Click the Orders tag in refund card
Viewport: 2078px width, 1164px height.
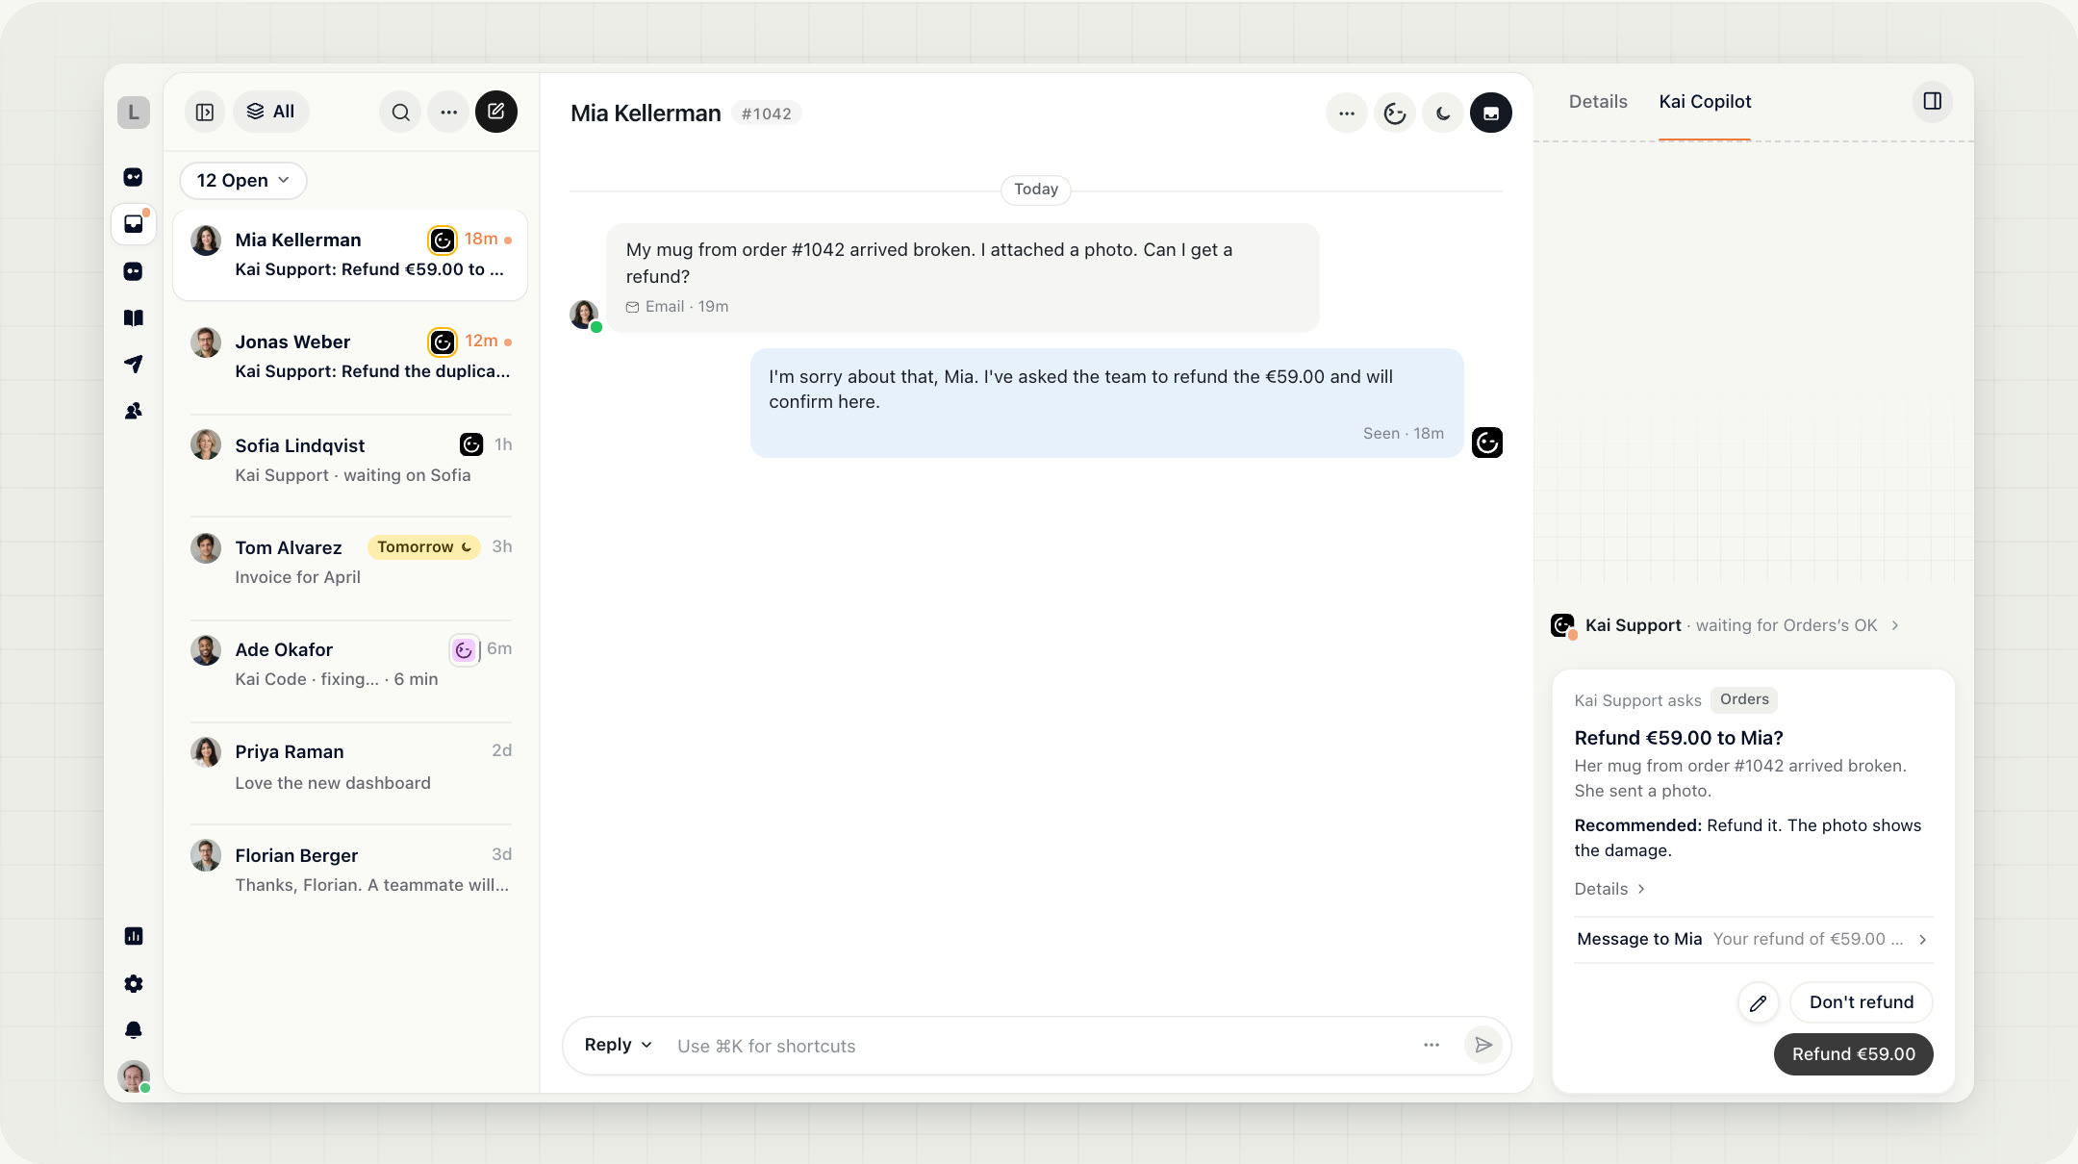tap(1744, 699)
